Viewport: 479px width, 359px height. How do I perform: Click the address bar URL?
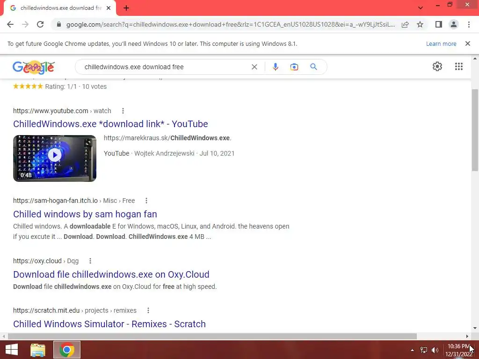tap(230, 24)
